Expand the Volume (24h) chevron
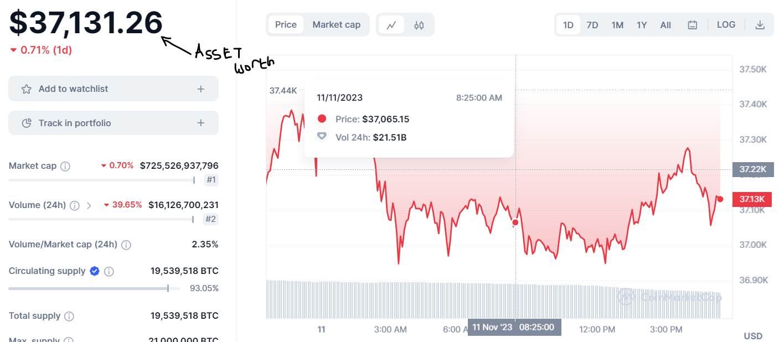This screenshot has width=779, height=342. pos(89,205)
